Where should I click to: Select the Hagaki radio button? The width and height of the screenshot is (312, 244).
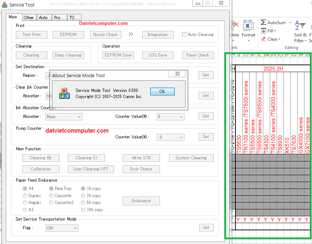tap(25, 203)
